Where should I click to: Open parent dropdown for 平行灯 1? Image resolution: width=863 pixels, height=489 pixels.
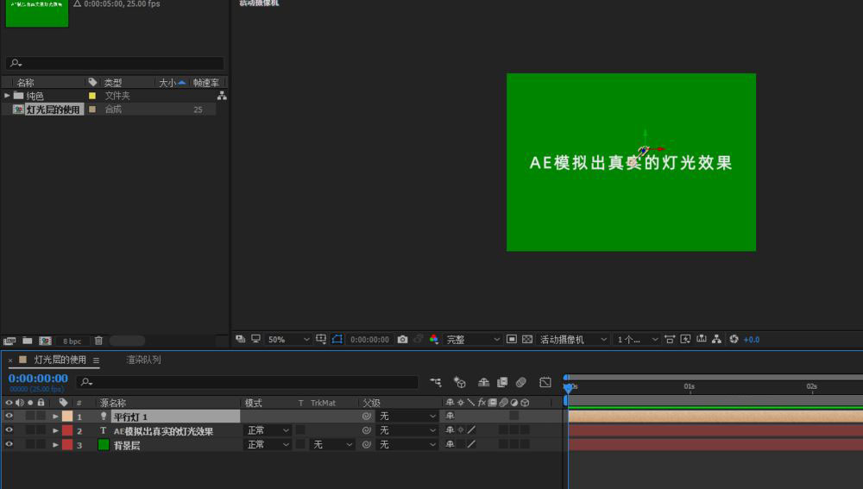point(407,417)
